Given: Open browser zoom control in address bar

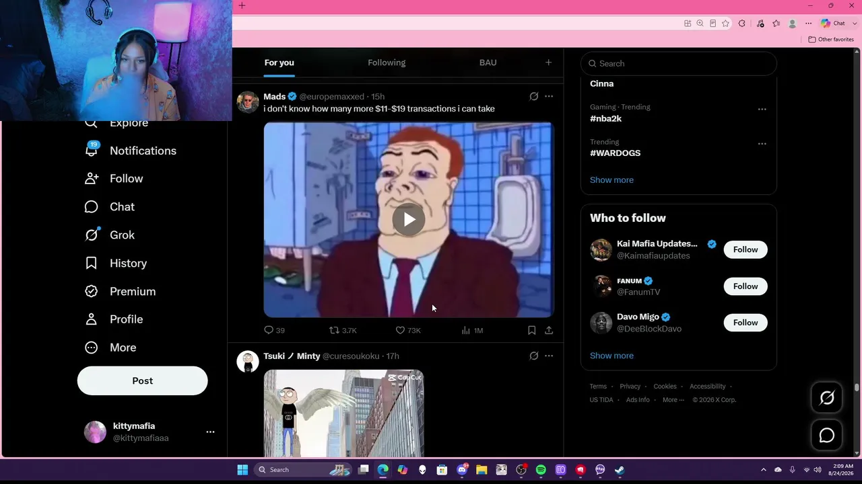Looking at the screenshot, I should point(700,24).
